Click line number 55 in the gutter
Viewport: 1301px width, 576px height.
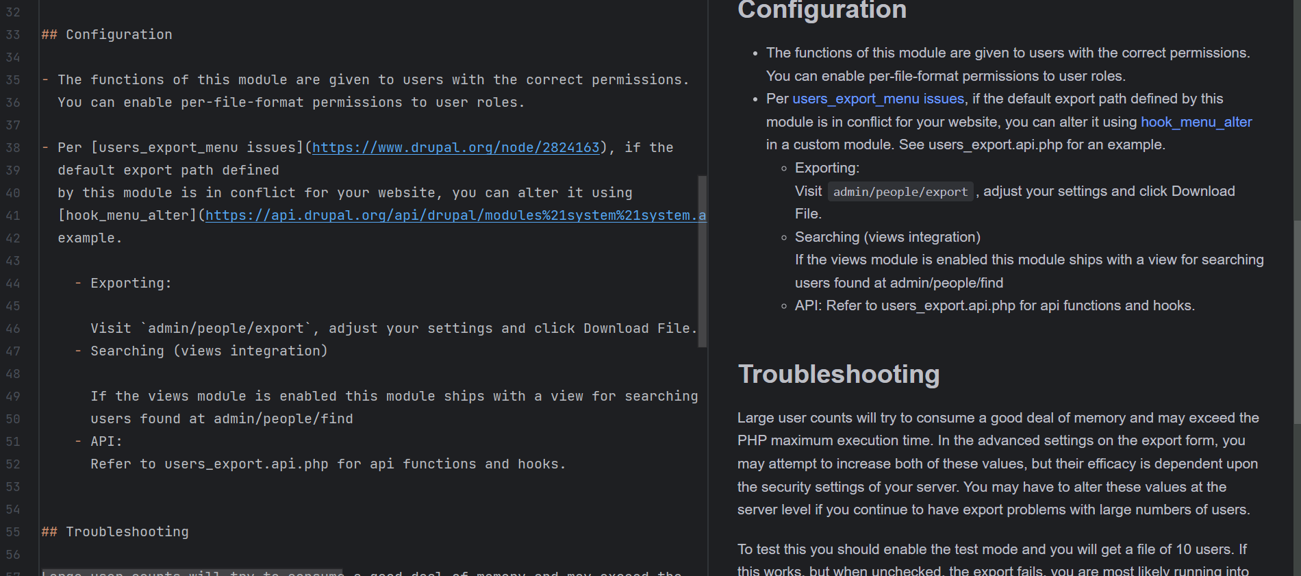[13, 532]
